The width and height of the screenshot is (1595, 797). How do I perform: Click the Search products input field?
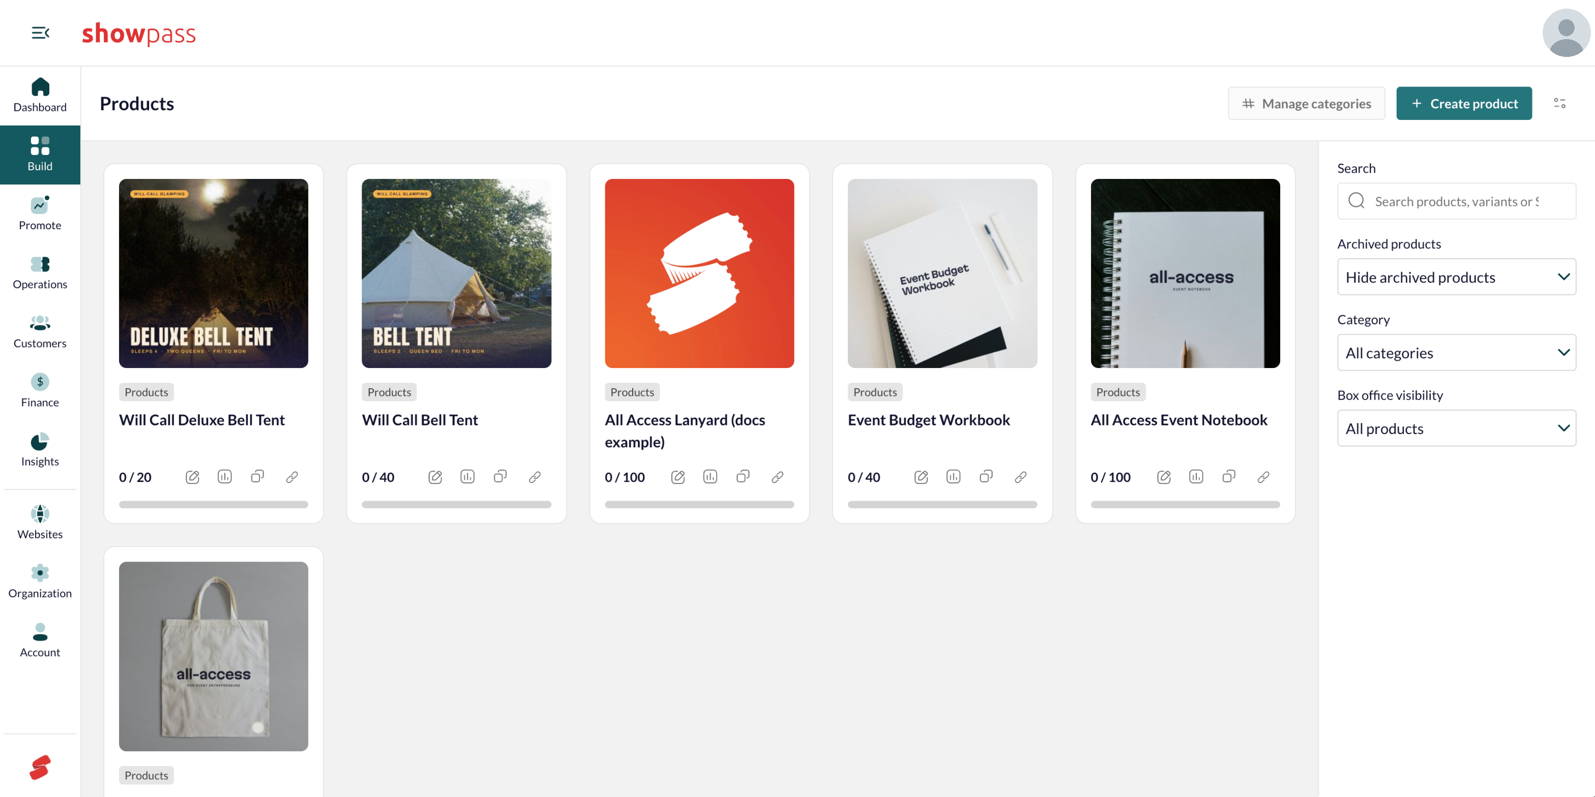coord(1456,201)
